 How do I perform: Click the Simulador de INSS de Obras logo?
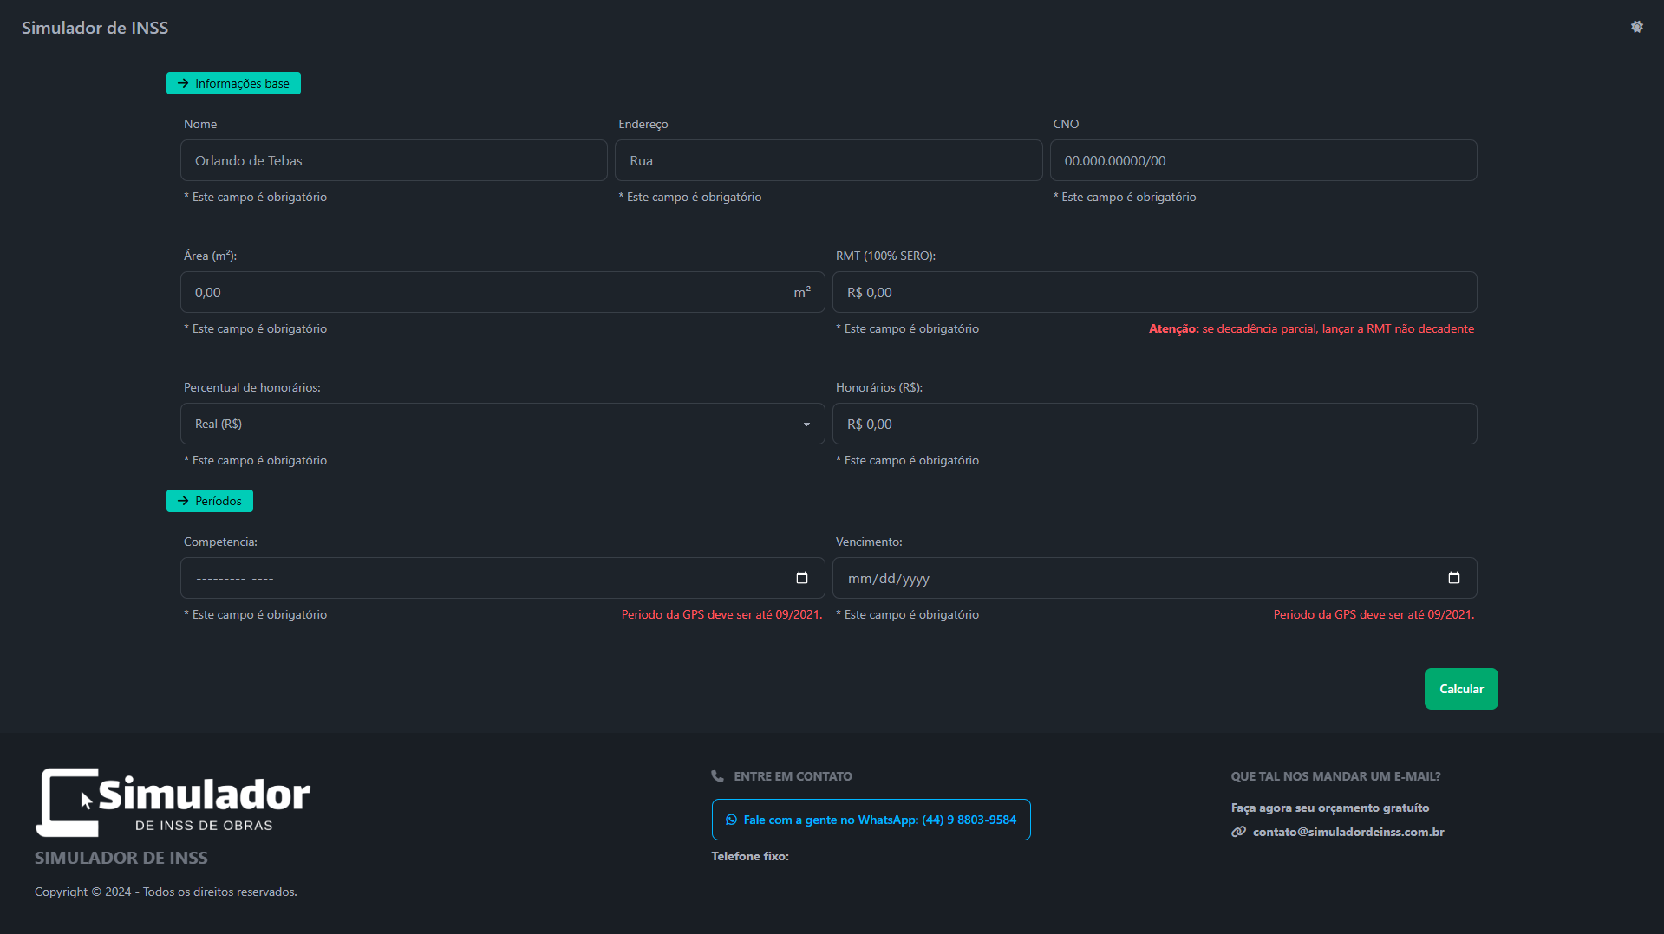173,802
